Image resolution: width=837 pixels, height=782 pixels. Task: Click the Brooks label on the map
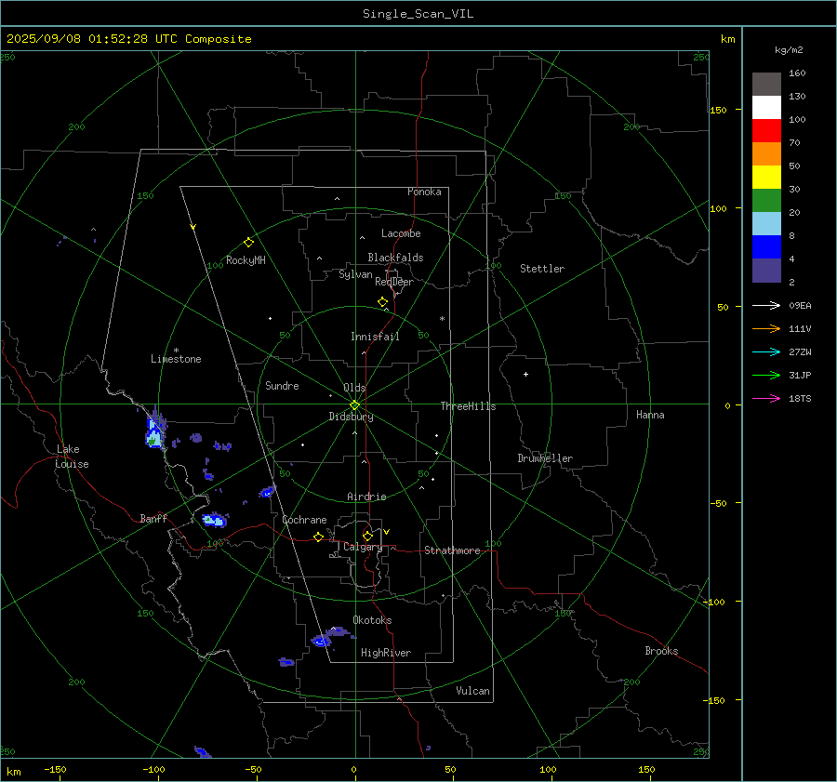[661, 651]
